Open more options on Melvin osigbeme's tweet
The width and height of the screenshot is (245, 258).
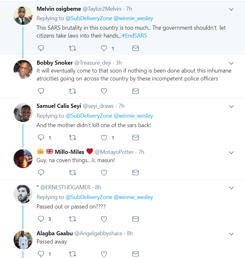tap(231, 9)
